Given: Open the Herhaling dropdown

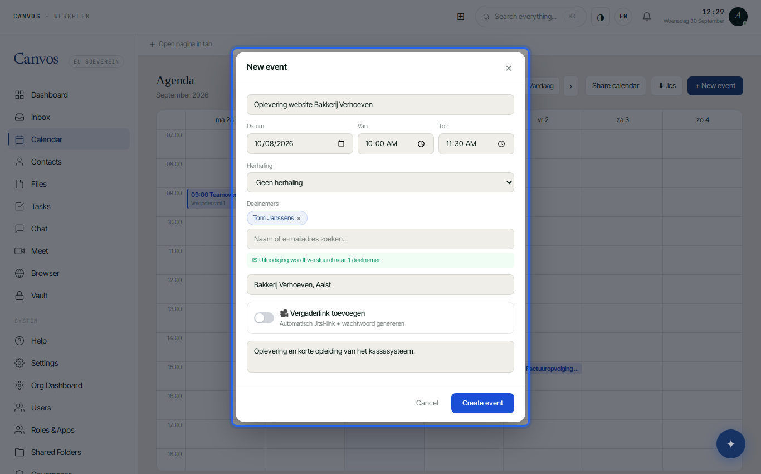Looking at the screenshot, I should (x=380, y=182).
